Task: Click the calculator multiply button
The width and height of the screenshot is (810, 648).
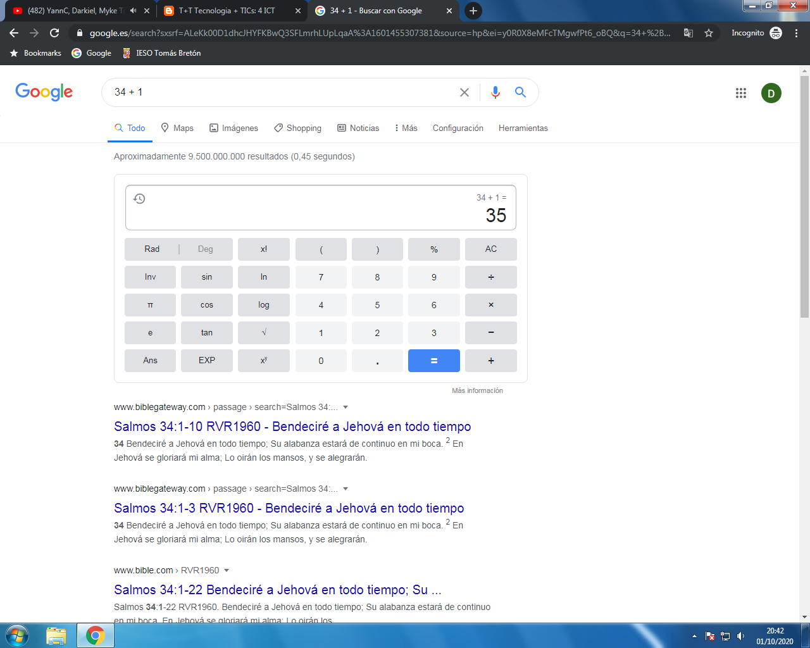Action: click(491, 305)
